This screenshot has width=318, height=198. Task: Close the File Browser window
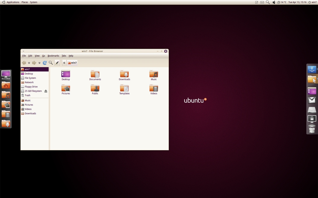[x=166, y=51]
